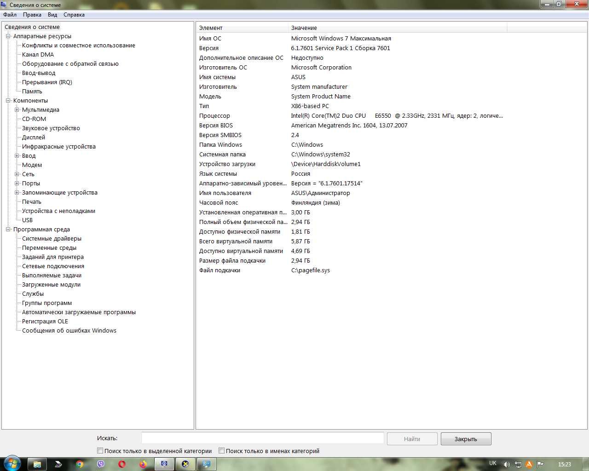Select 'Печать' in the tree
Image resolution: width=589 pixels, height=471 pixels.
tap(32, 202)
